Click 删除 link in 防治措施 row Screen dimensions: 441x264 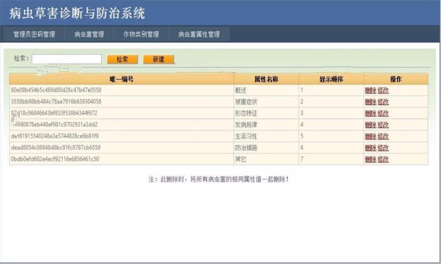coord(370,148)
